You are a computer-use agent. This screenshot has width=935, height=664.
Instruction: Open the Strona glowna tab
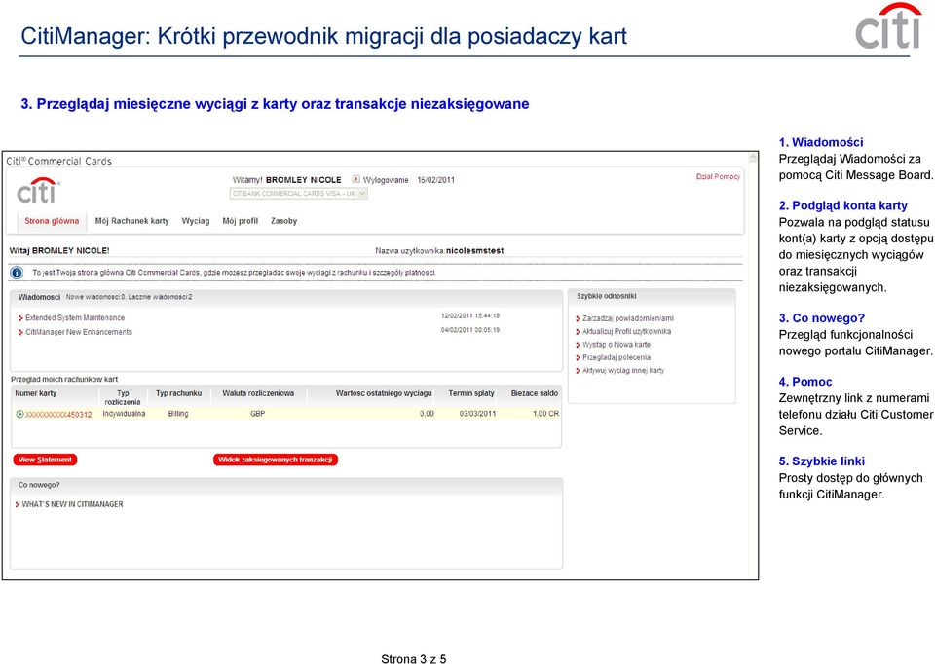(52, 221)
